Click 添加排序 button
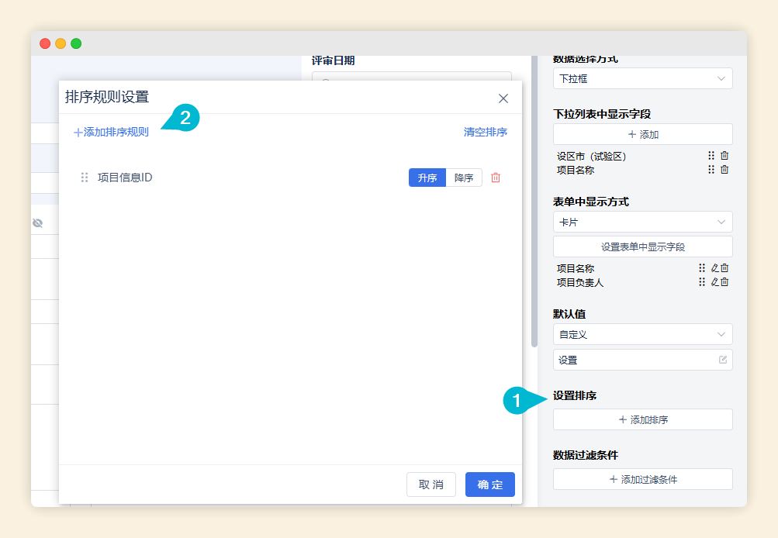This screenshot has width=778, height=538. point(643,419)
